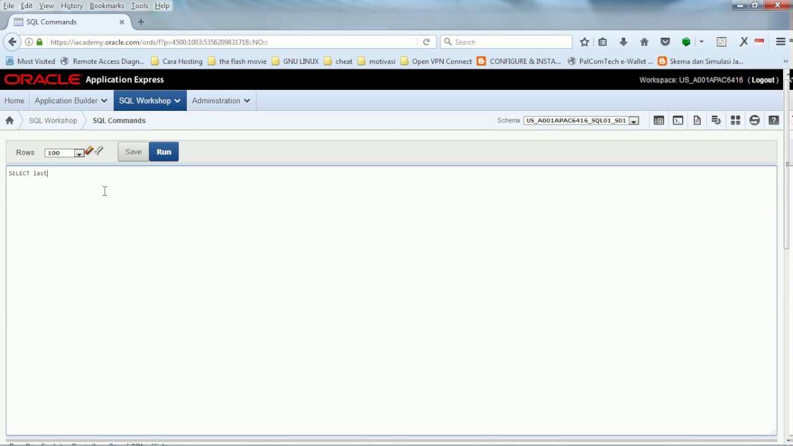Click in the browser search field
Screen dimensions: 793x446
[506, 42]
